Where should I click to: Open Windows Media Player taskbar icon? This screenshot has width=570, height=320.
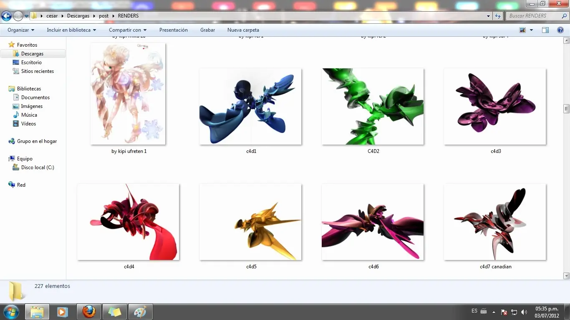tap(63, 312)
